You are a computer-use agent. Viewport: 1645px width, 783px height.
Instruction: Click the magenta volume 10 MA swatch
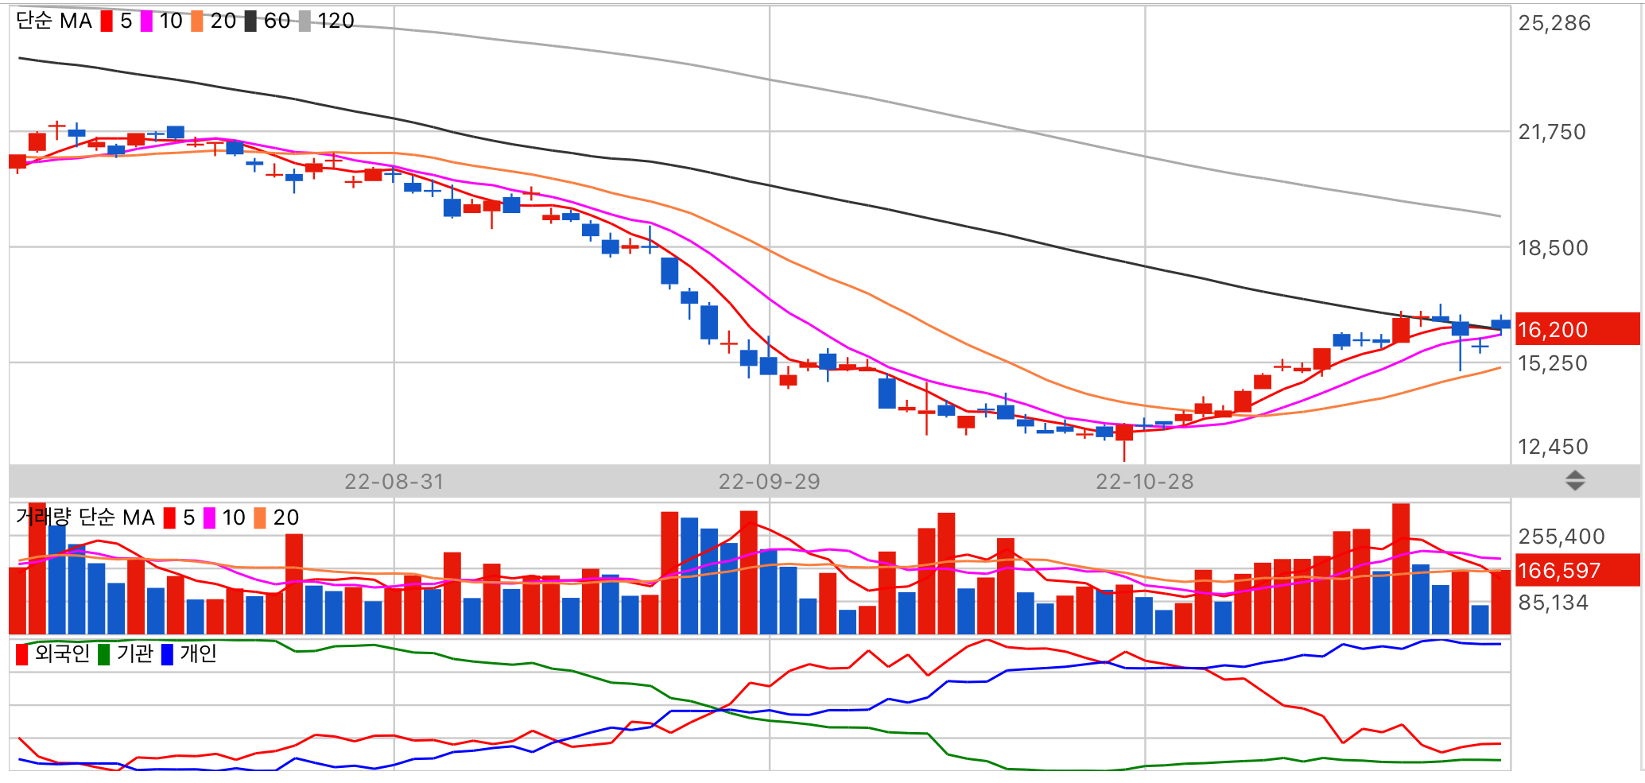[209, 518]
